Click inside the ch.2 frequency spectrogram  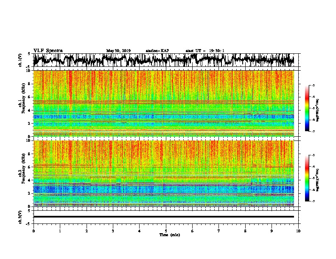(163, 174)
